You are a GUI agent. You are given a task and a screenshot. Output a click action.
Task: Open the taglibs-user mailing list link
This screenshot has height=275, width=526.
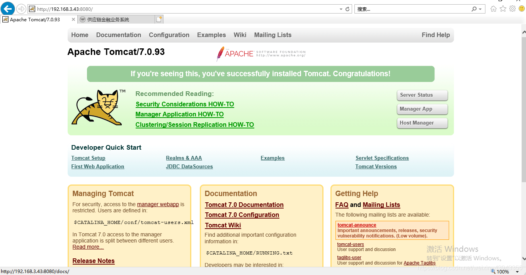click(x=349, y=258)
